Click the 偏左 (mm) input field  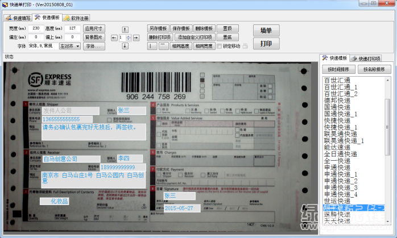(36, 37)
